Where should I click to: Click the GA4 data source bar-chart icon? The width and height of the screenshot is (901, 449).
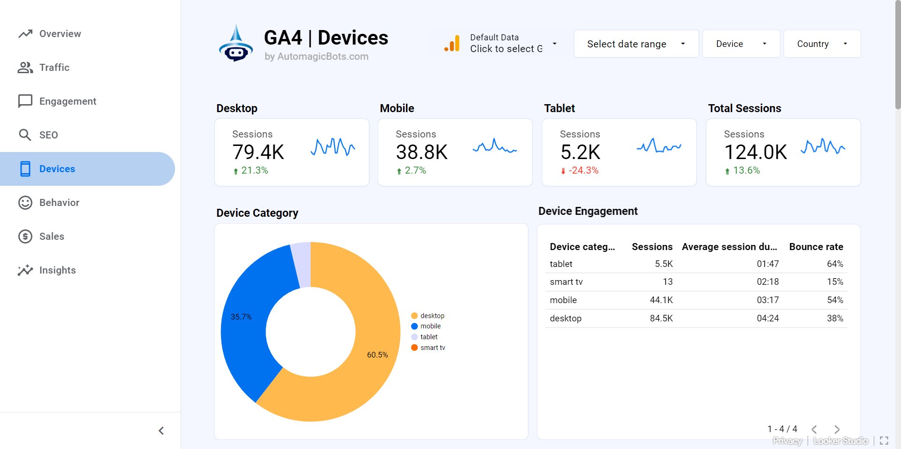[452, 43]
